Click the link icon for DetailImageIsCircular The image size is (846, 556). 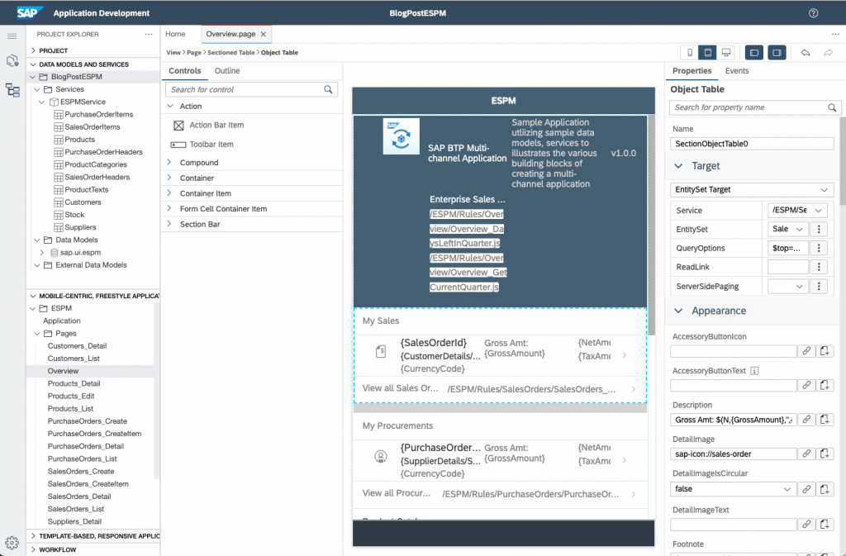click(806, 489)
